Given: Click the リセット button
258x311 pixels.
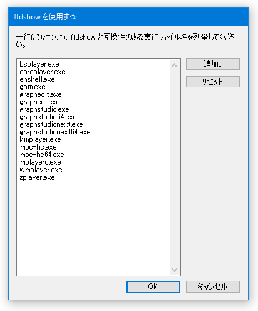Looking at the screenshot, I should click(213, 82).
